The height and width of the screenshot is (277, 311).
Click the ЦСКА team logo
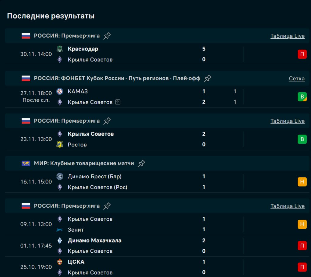point(60,262)
